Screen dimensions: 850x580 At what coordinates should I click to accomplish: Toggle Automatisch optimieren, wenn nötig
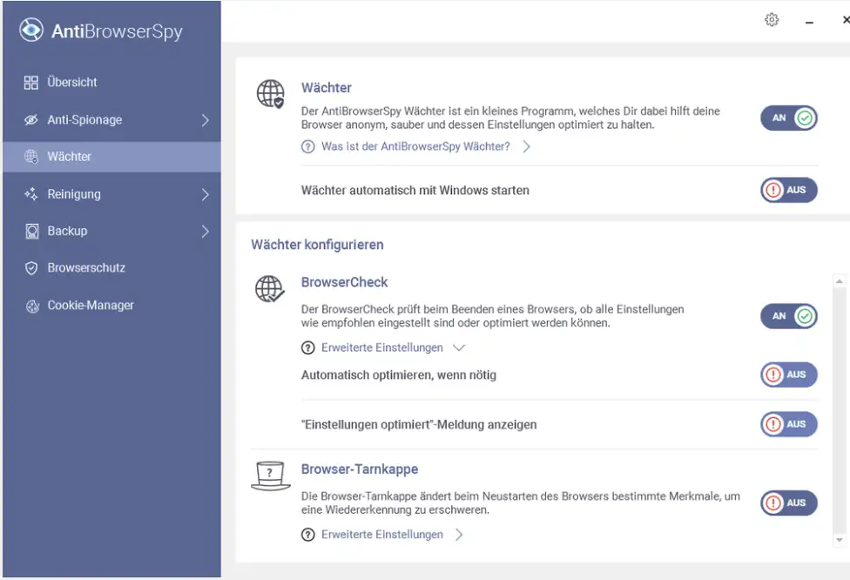[x=788, y=374]
